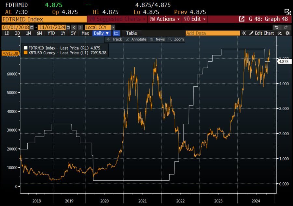Expand the Local CCY currency dropdown
Image resolution: width=293 pixels, height=206 pixels.
tap(113, 27)
